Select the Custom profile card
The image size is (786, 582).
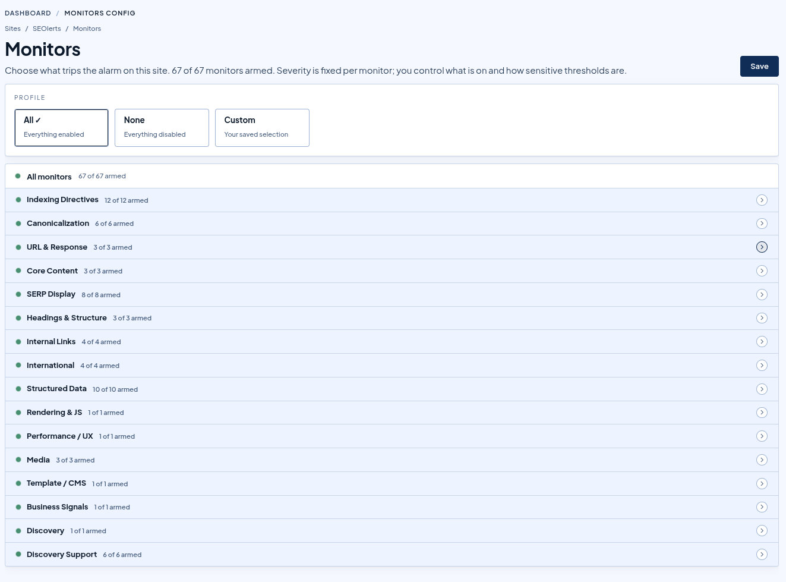262,128
